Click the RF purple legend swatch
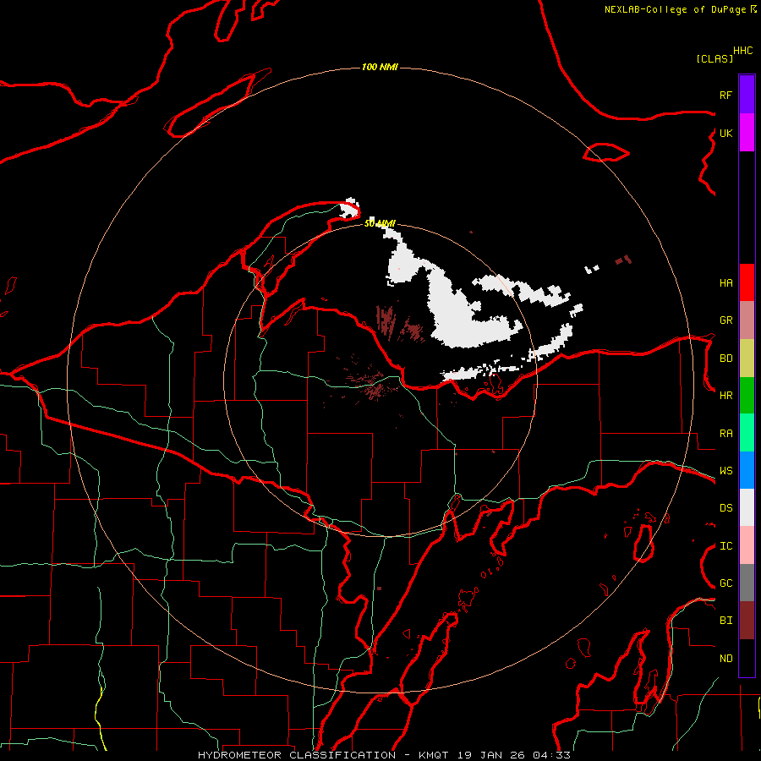This screenshot has width=761, height=761. click(747, 95)
